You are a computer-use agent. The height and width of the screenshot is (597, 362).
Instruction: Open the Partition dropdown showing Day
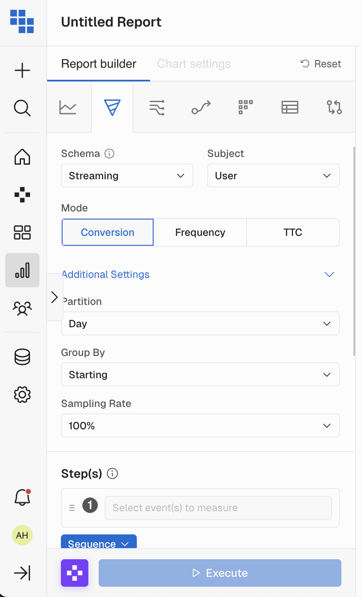click(x=200, y=324)
